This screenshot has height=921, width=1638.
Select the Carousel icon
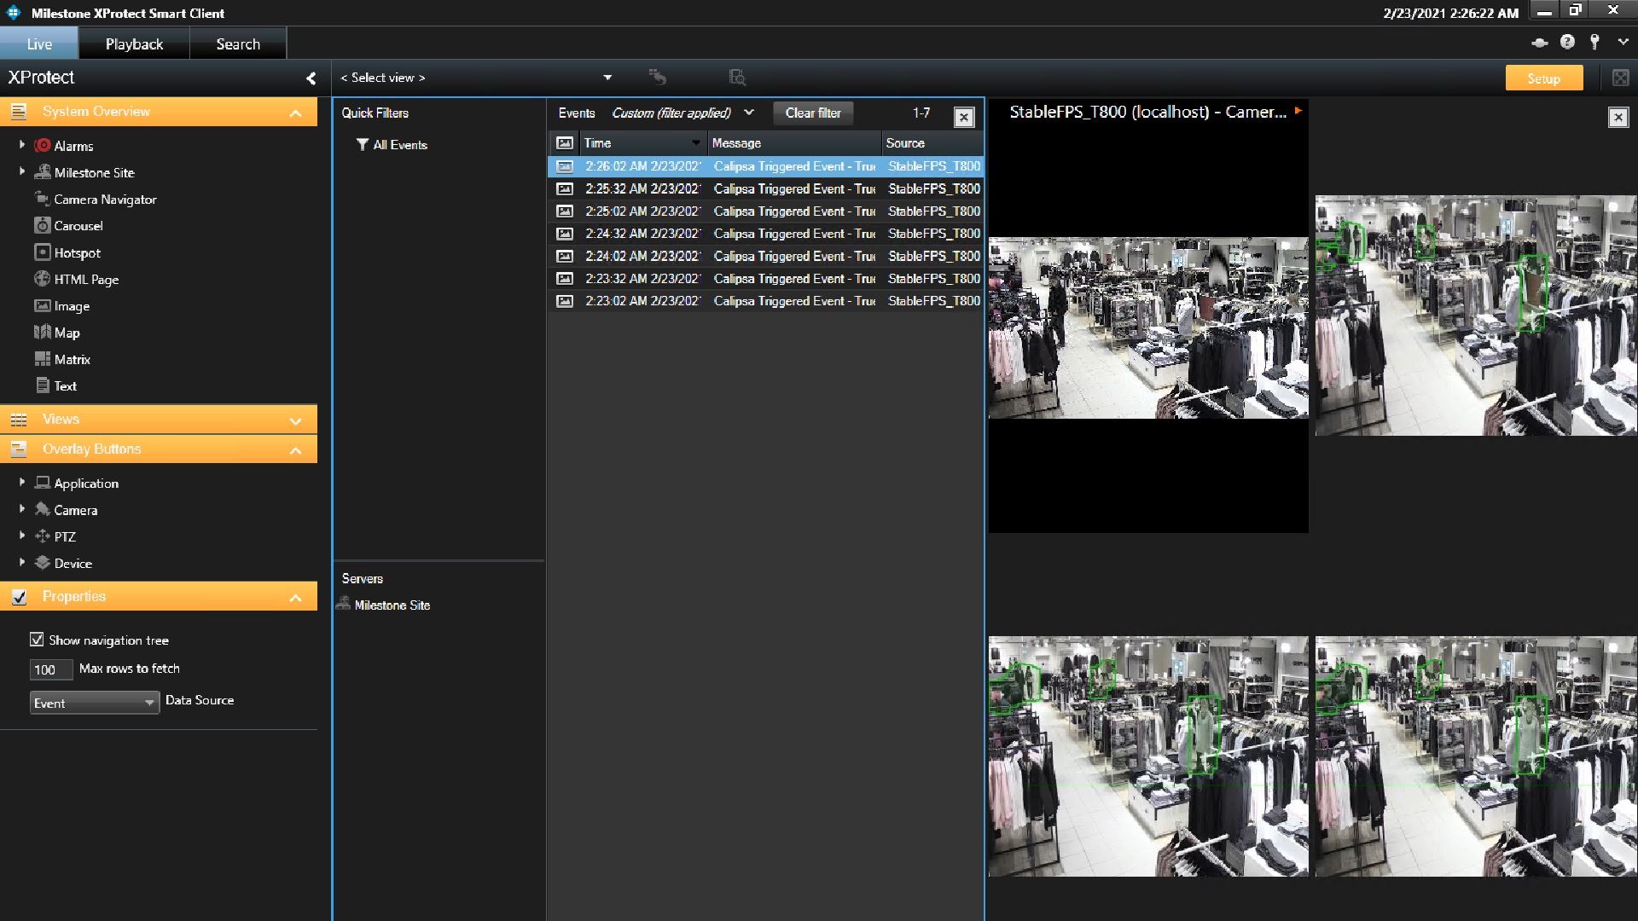(43, 225)
